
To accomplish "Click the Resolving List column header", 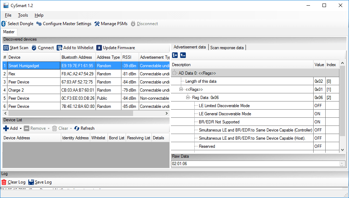I will (139, 138).
